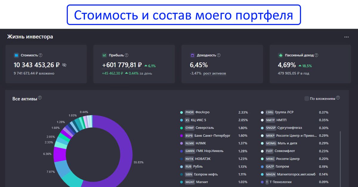The height and width of the screenshot is (187, 358).
Task: Click the help icon next to Все активы
Action: pos(40,98)
